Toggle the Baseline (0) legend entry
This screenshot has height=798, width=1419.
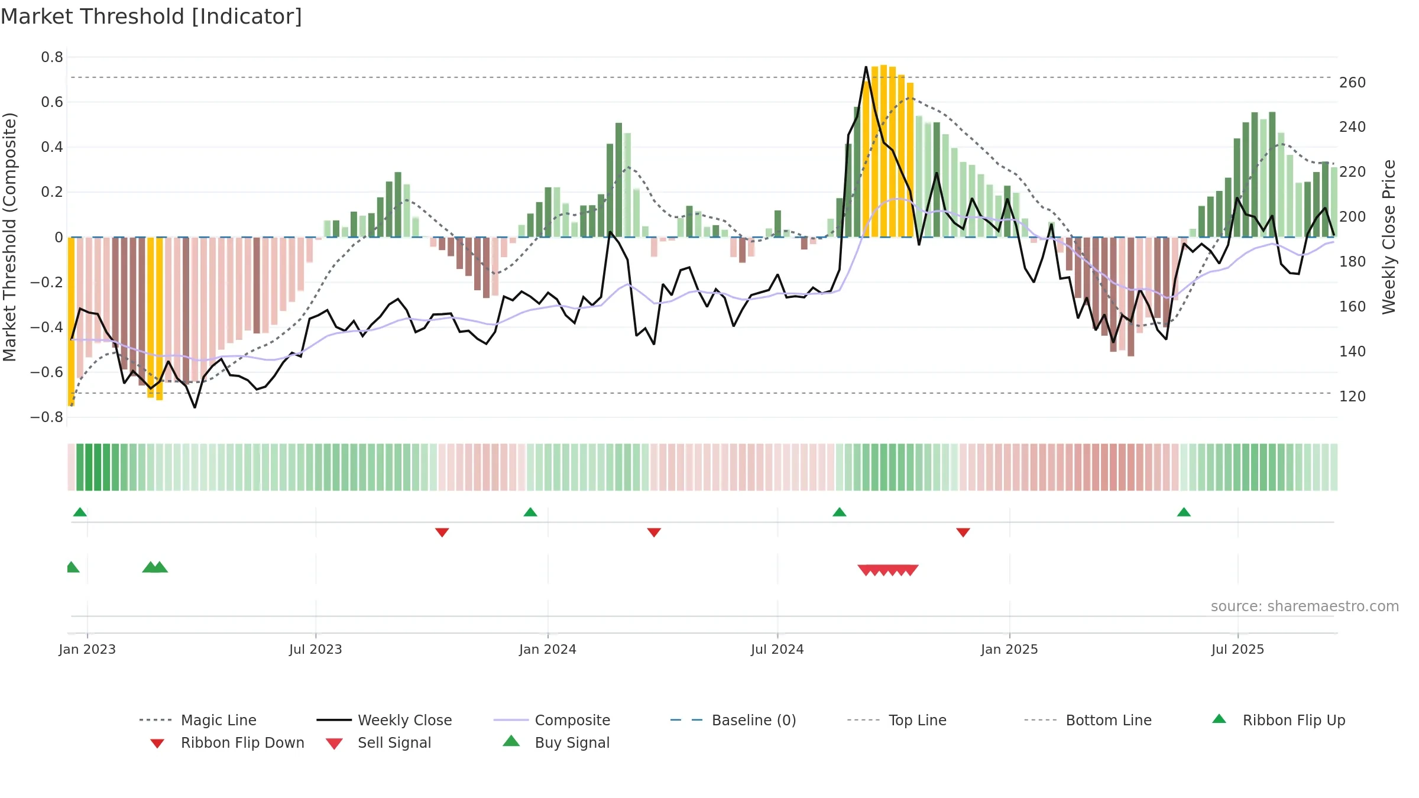pyautogui.click(x=733, y=720)
